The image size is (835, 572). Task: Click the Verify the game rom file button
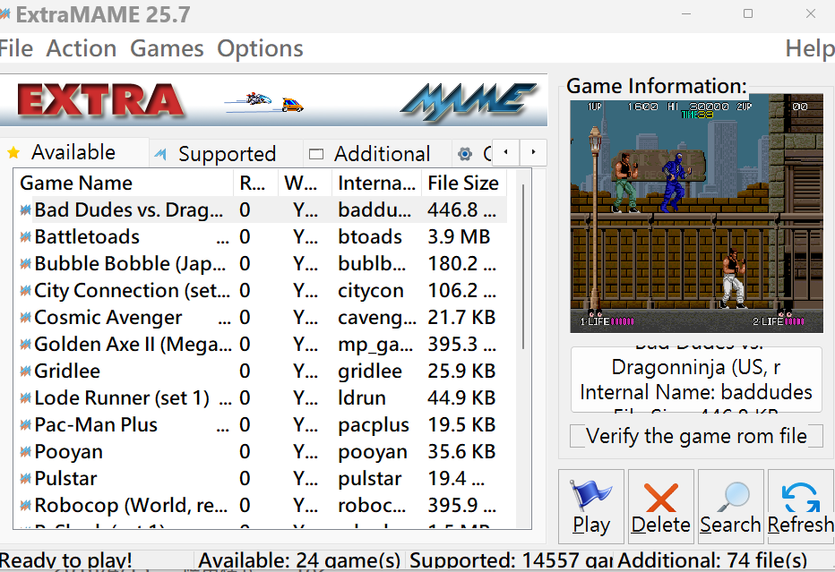coord(696,436)
